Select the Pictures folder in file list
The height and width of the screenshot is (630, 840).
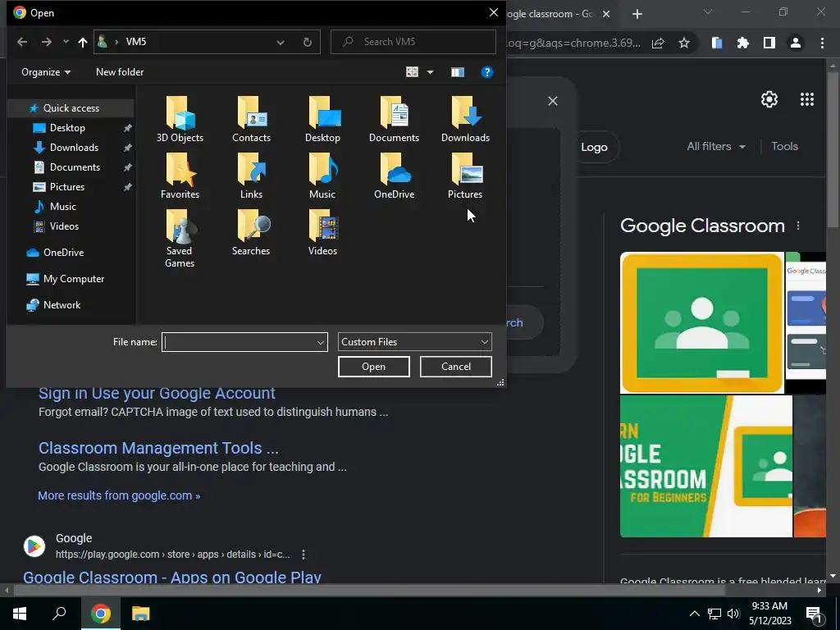[x=465, y=176]
